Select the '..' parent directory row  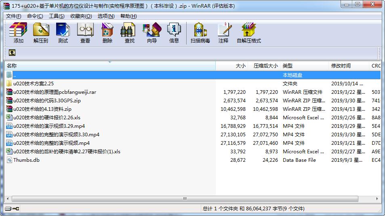click(192, 75)
